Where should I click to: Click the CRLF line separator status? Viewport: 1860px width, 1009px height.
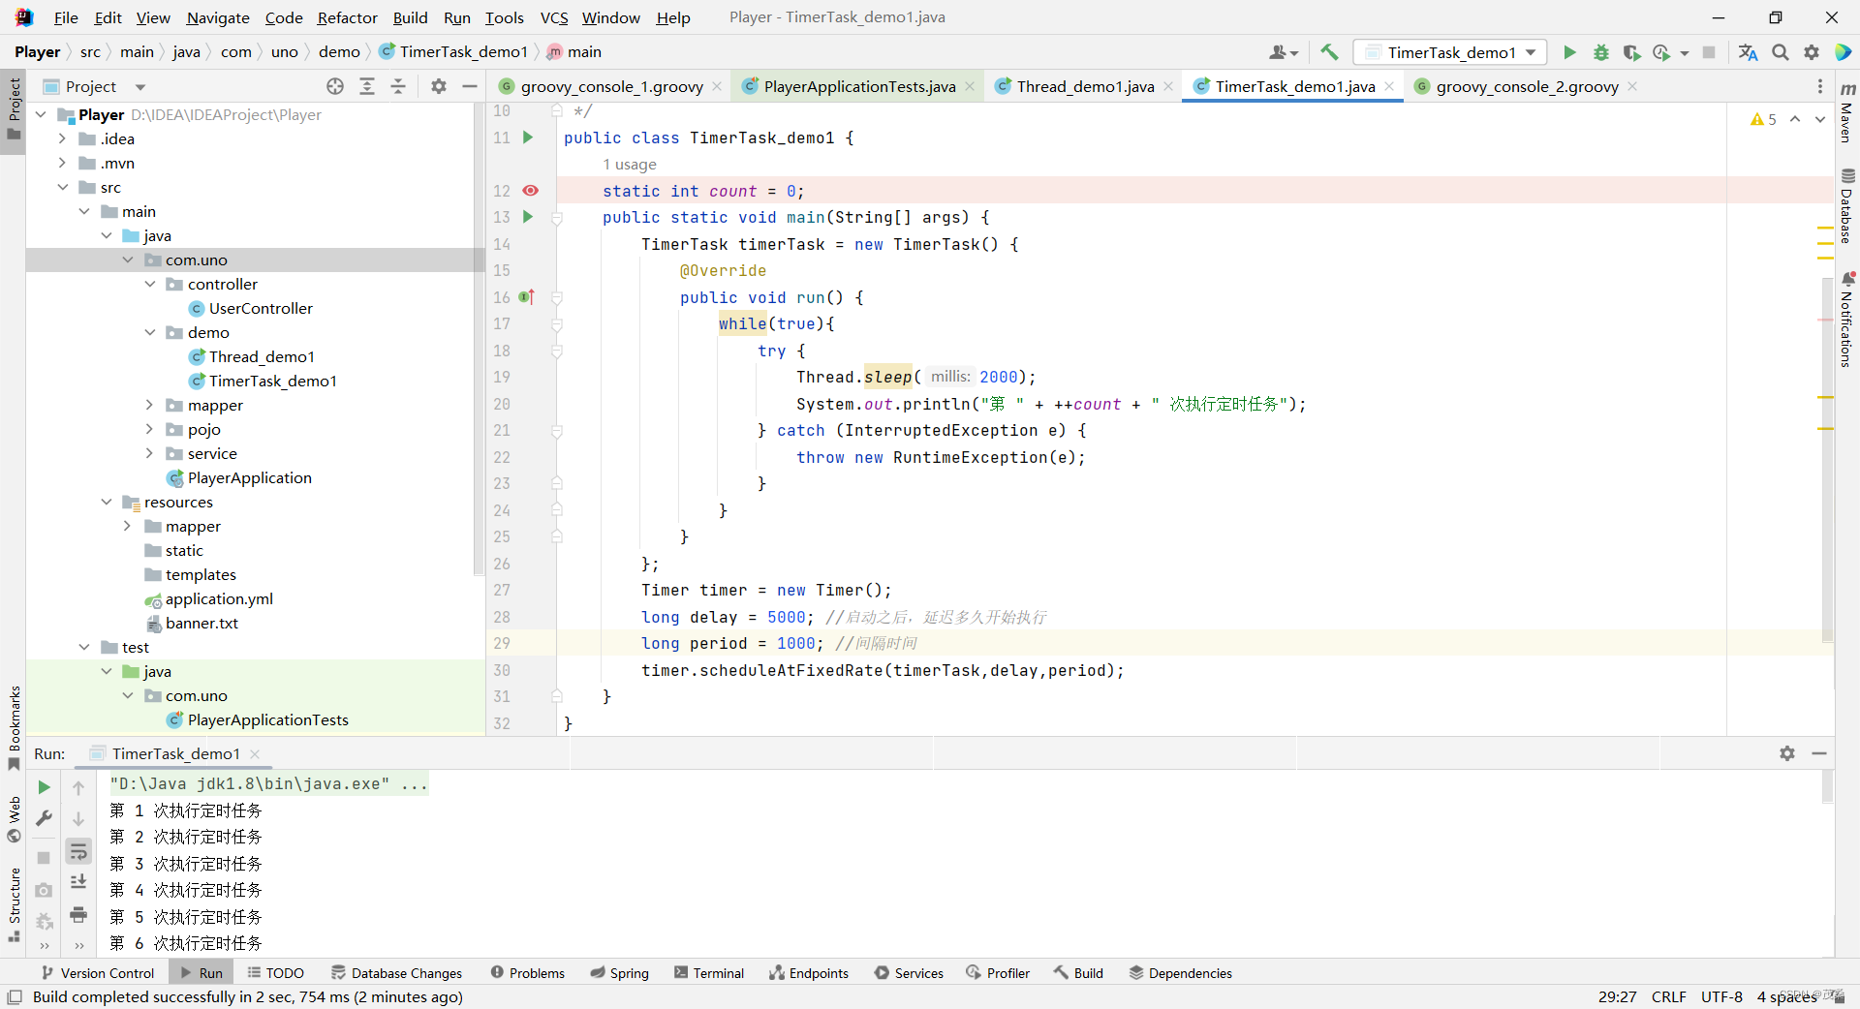pyautogui.click(x=1668, y=996)
